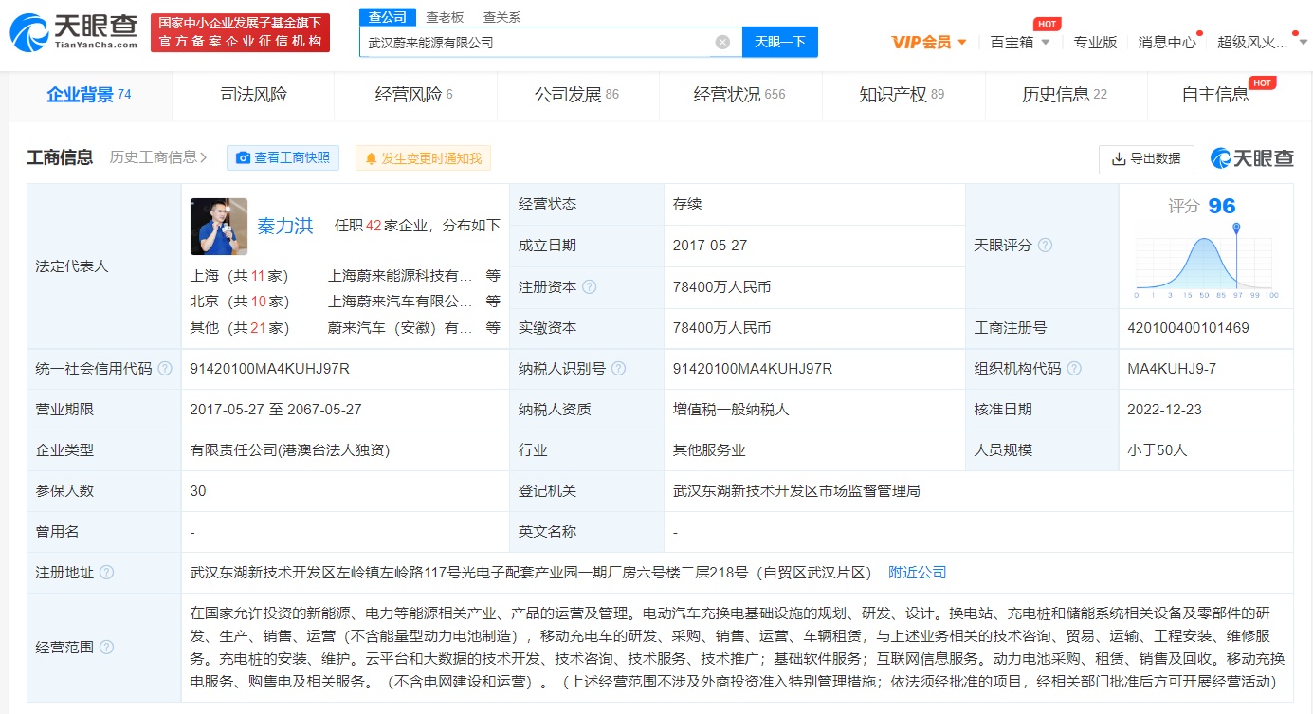Screen dimensions: 1313x714
Task: Click help icon next to 注册资本
Action: point(590,286)
